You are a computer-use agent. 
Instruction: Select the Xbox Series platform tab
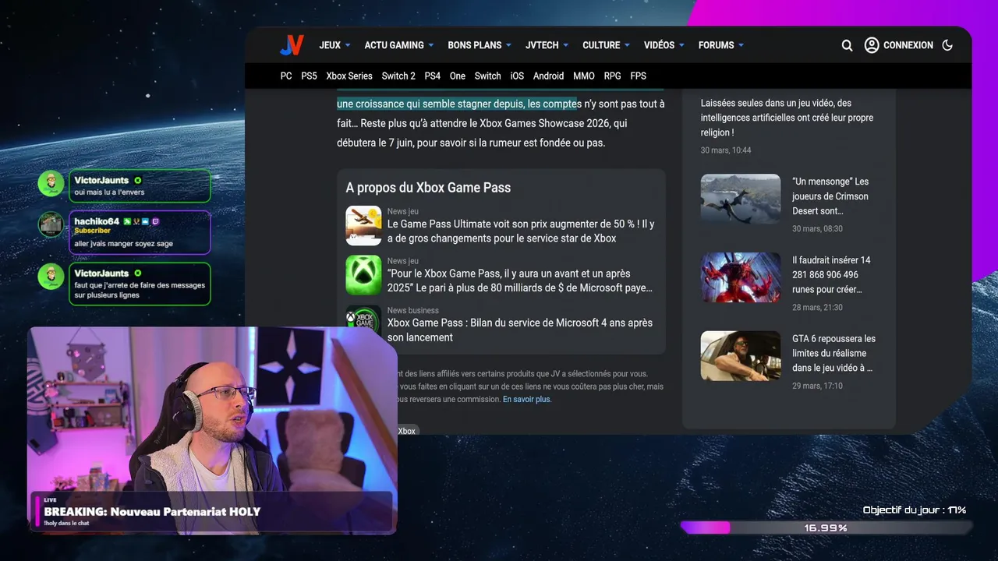349,76
